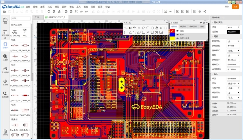
Task: Open the folder icon in toolbar
Action: point(5,11)
